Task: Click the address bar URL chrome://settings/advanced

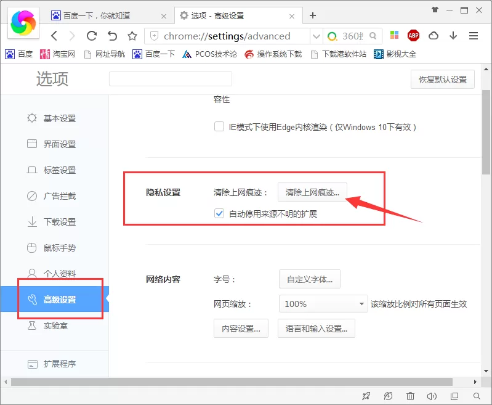Action: pos(227,36)
